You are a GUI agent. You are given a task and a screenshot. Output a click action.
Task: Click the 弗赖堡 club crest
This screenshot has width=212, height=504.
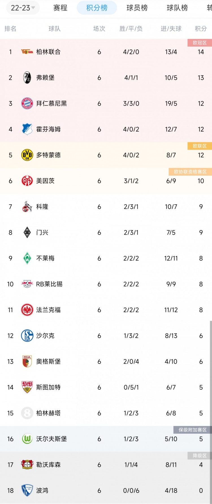[27, 78]
